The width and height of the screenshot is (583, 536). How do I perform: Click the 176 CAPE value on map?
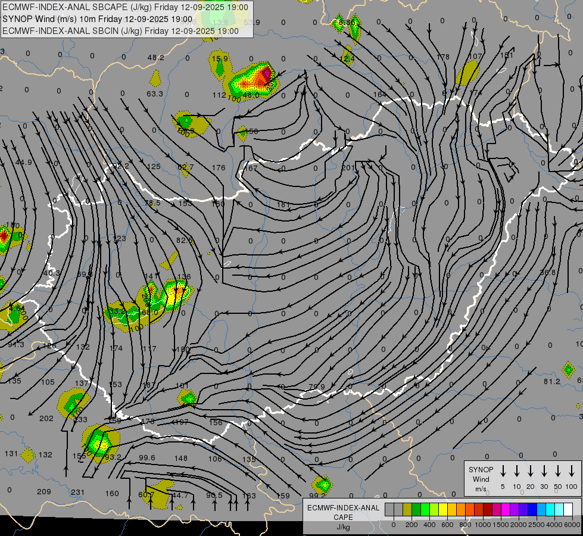pos(219,168)
